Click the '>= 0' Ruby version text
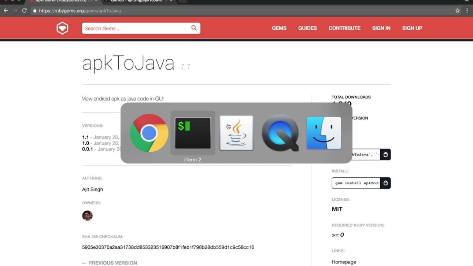The width and height of the screenshot is (473, 266). (338, 235)
